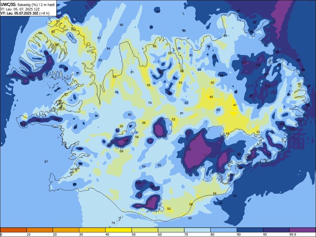Viewport: 316px width, 237px height.
Task: Select the navy 95–99.9 legend swatch
Action: (276, 230)
